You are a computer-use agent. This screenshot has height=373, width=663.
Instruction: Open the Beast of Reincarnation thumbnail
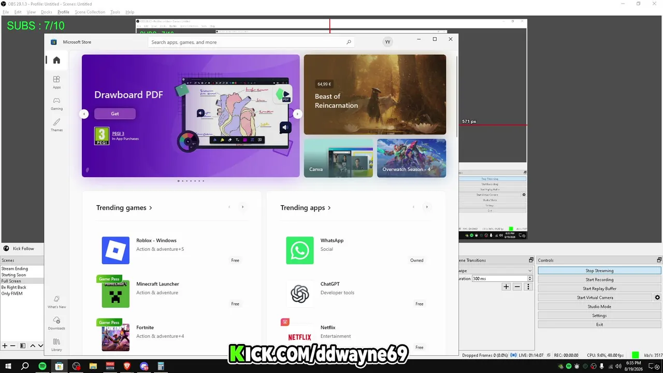(375, 95)
